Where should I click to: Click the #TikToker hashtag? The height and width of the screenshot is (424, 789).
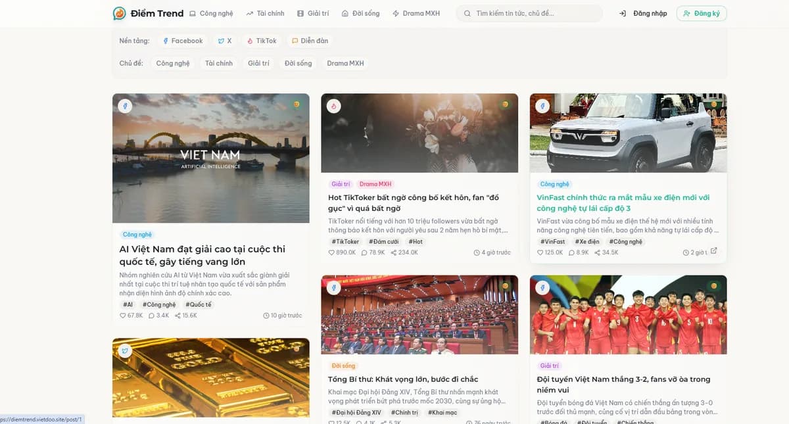[345, 242]
